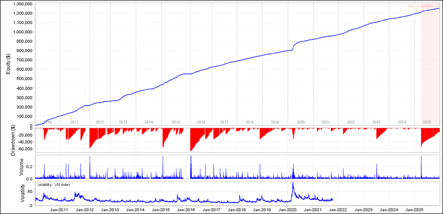Select the 800,000 equity axis value
The image size is (443, 214).
tap(25, 51)
